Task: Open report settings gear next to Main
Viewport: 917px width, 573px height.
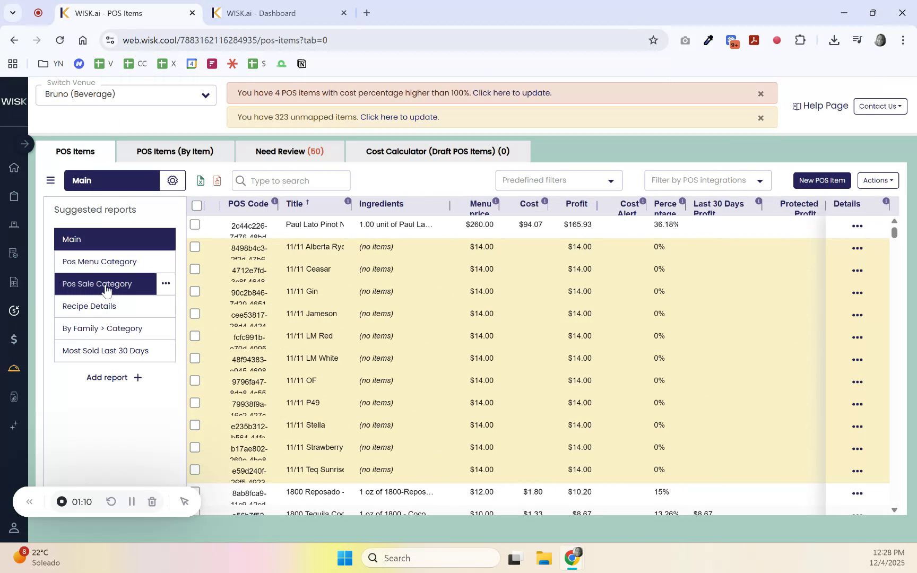Action: 172,180
